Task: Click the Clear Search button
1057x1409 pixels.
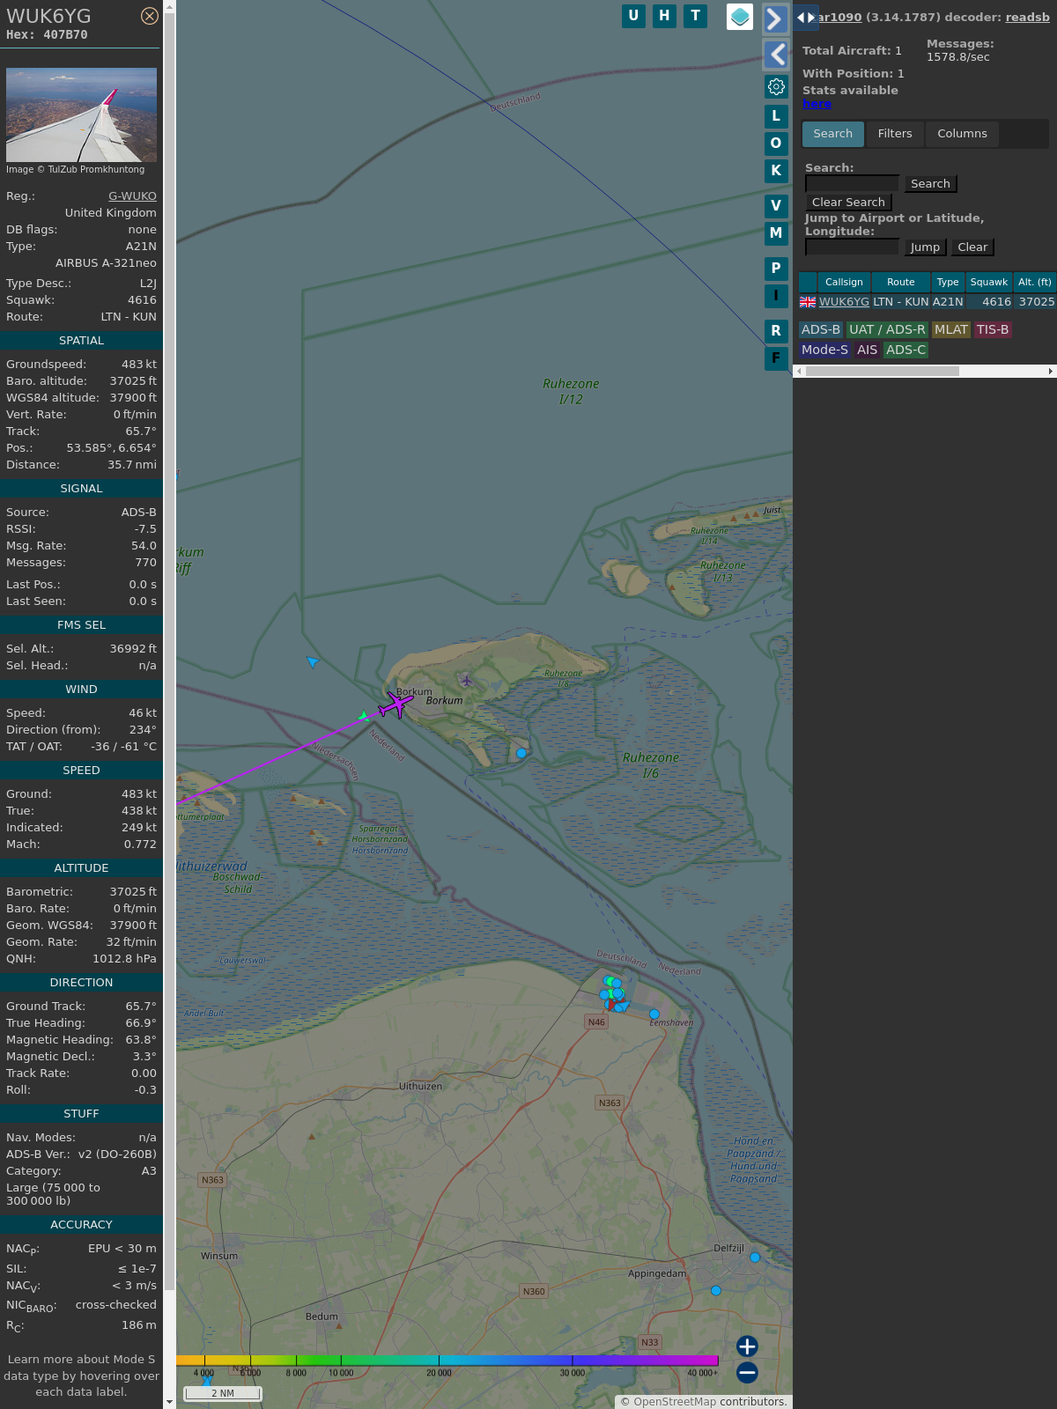Action: click(x=848, y=202)
